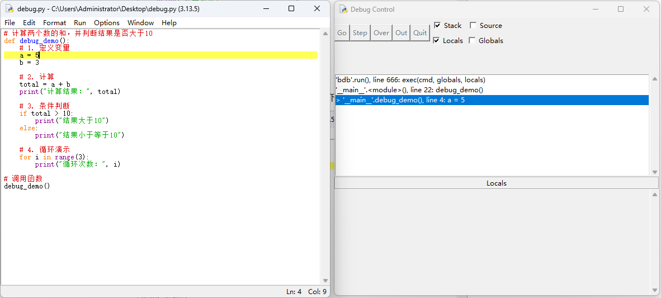The image size is (661, 298).
Task: Open the Help menu
Action: 169,23
